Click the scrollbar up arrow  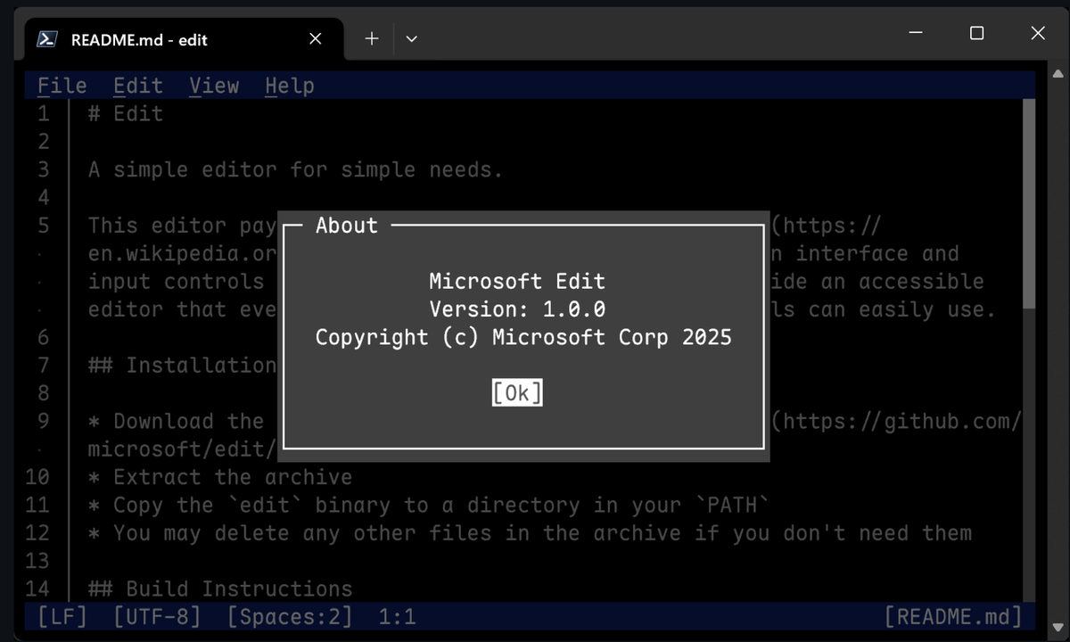(1058, 73)
